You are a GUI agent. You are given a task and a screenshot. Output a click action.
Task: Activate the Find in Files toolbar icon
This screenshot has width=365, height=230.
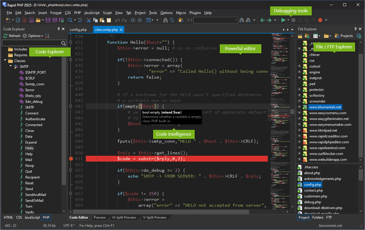coord(180,20)
